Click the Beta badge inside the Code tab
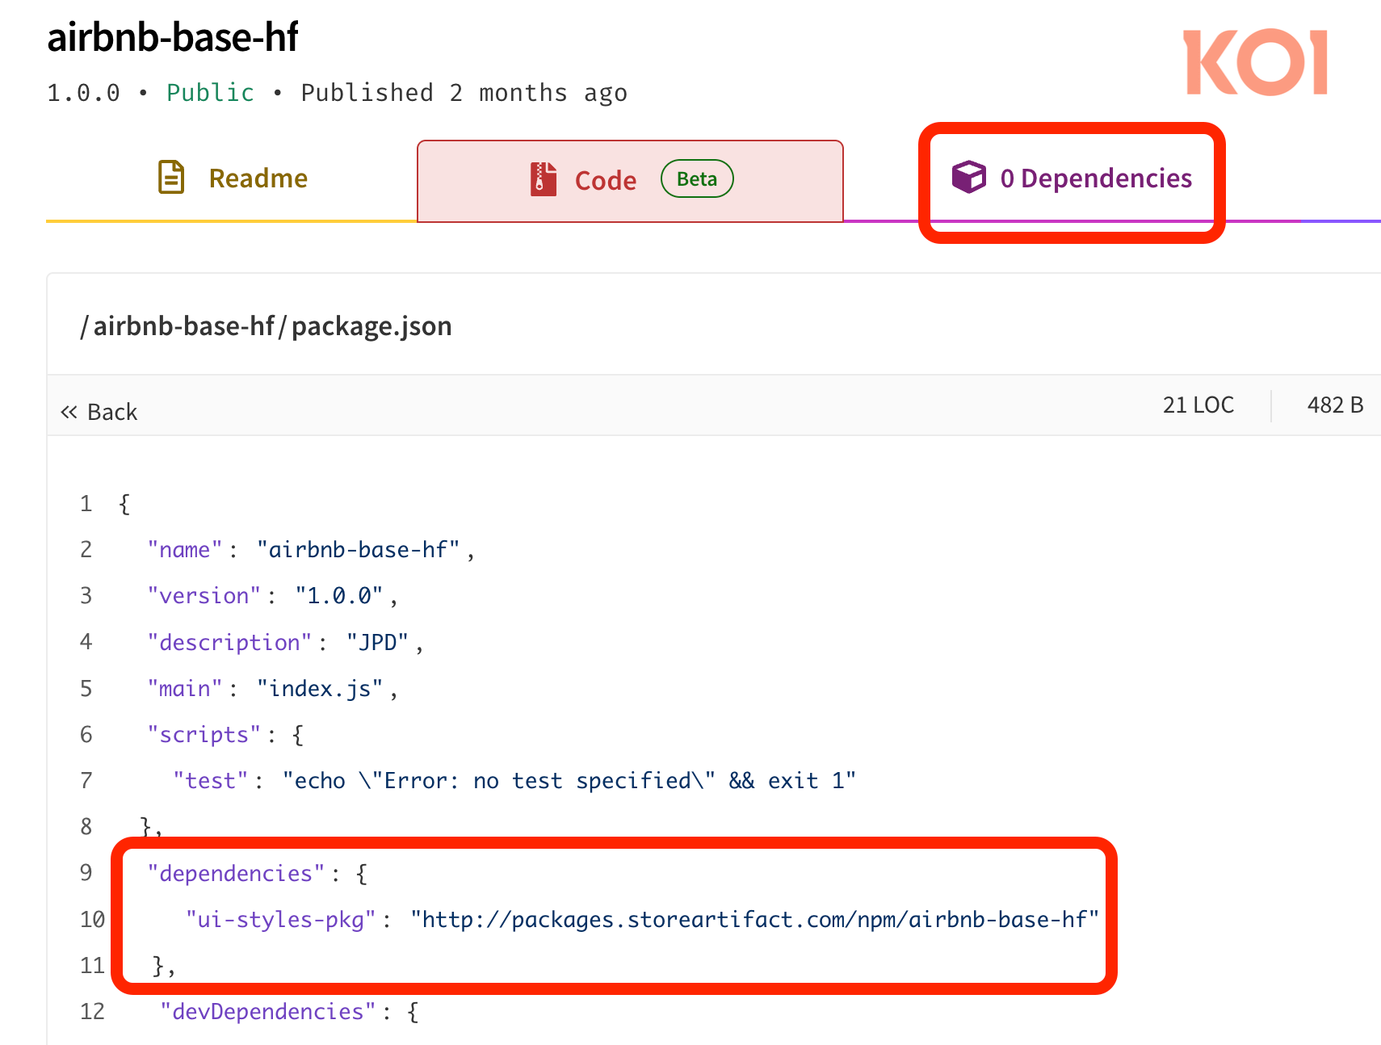Screen dimensions: 1381x1045 (x=696, y=178)
